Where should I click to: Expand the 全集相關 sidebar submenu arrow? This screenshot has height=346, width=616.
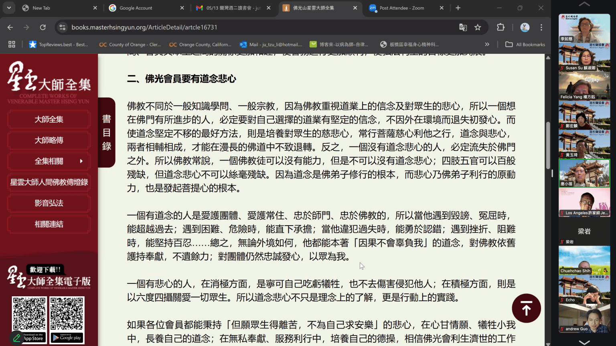[x=82, y=161]
